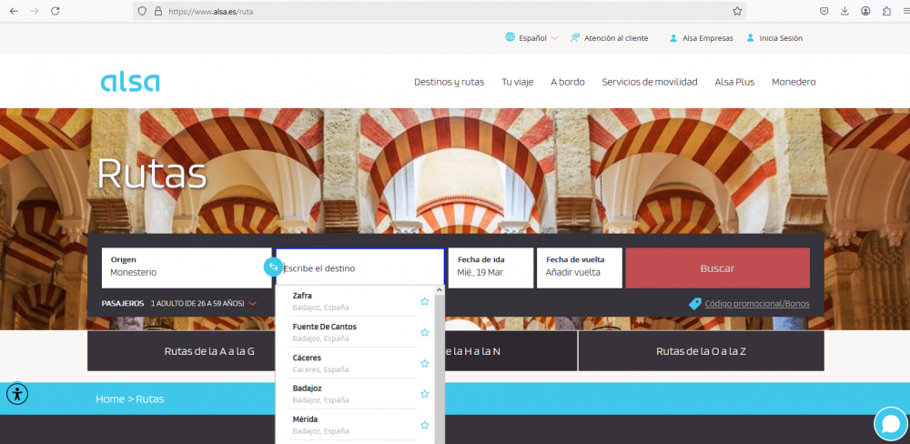Bookmark this page with the star icon

[737, 11]
